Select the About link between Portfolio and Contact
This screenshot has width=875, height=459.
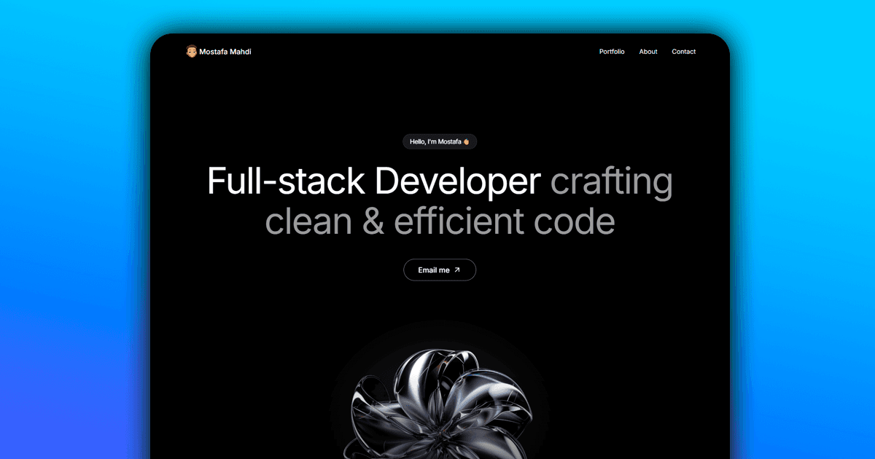[647, 51]
